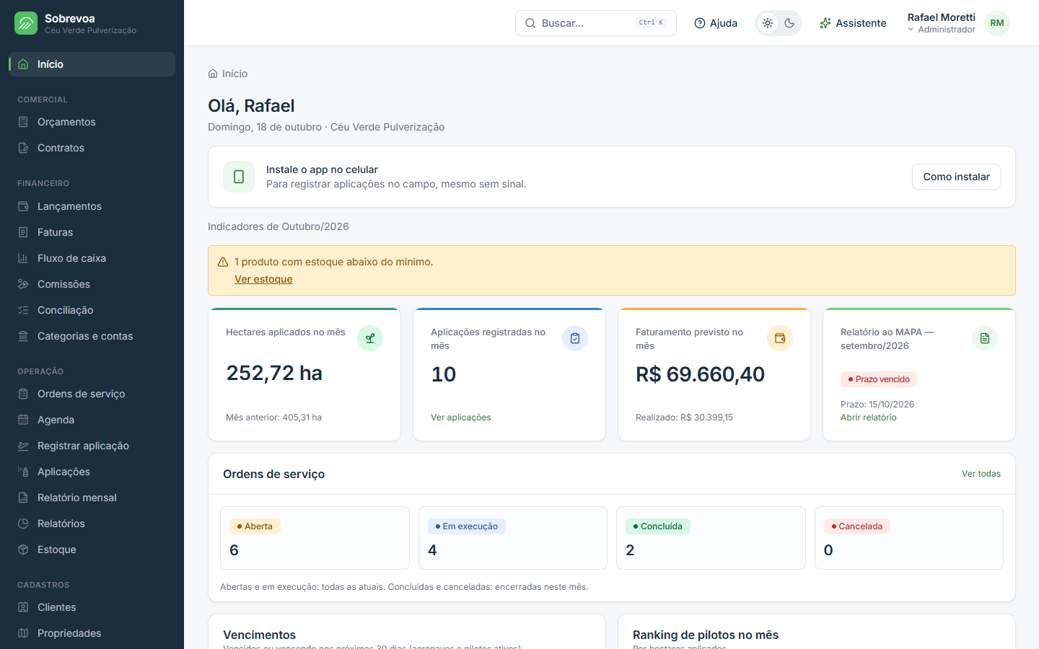1039x649 pixels.
Task: Open the Em execução orders card
Action: point(513,538)
